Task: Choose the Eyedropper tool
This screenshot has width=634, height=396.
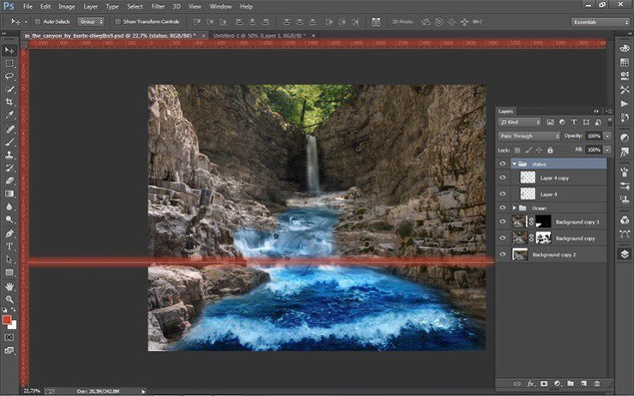Action: tap(9, 115)
